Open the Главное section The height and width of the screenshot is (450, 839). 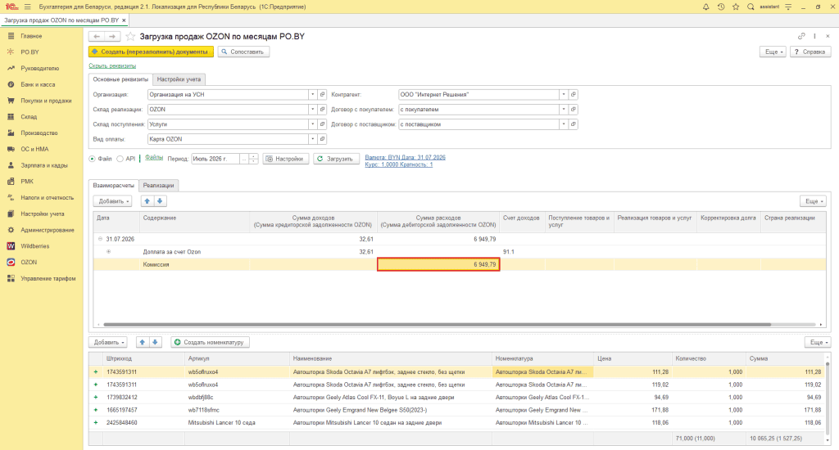31,36
